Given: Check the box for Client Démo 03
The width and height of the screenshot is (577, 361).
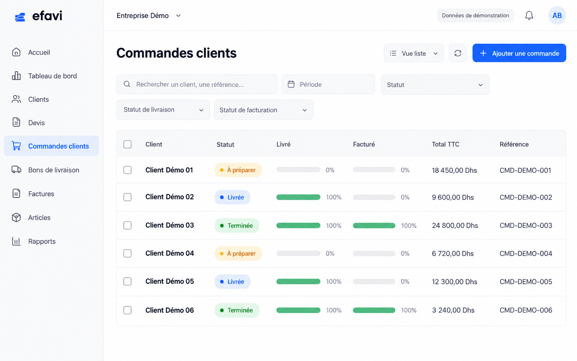Looking at the screenshot, I should coord(127,225).
